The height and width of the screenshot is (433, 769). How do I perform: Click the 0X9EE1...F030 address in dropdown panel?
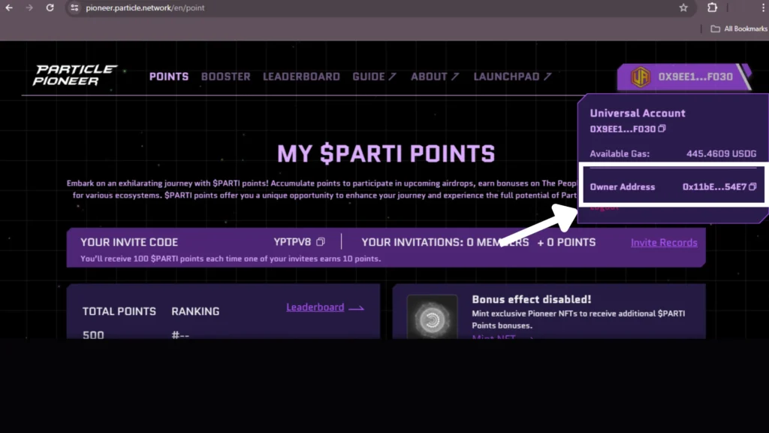(623, 129)
